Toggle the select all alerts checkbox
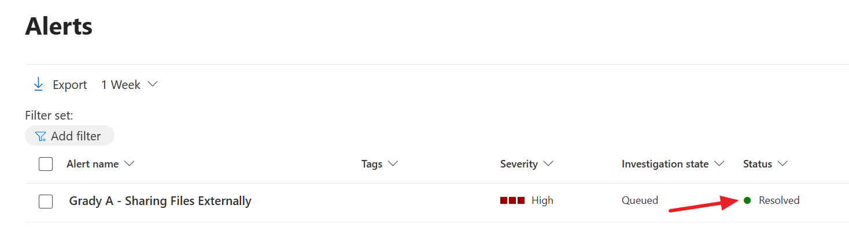The height and width of the screenshot is (231, 849). (x=46, y=164)
